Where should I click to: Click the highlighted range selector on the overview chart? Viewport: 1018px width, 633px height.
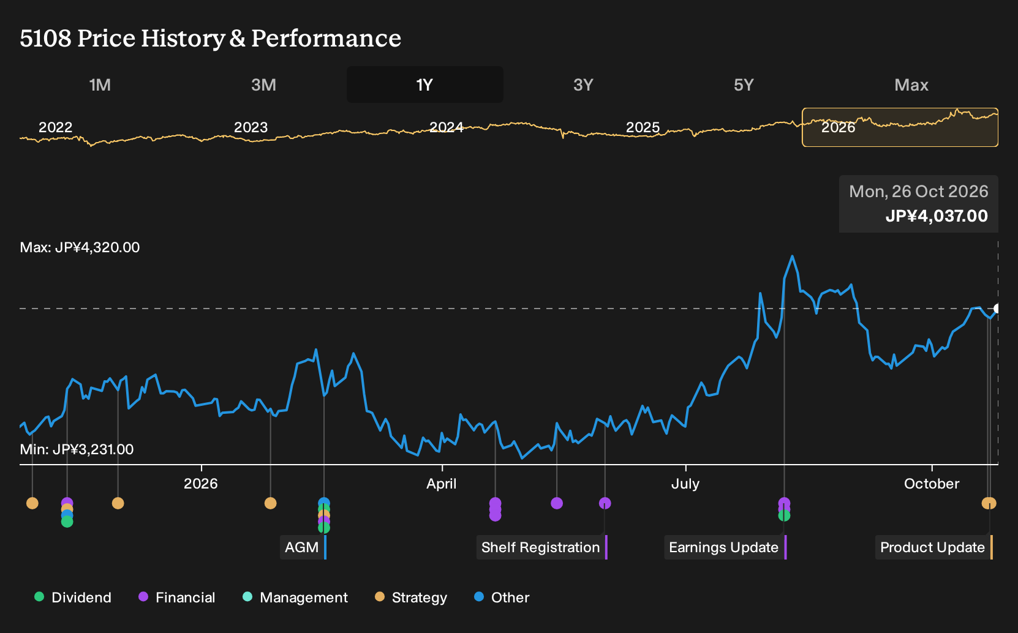(900, 127)
